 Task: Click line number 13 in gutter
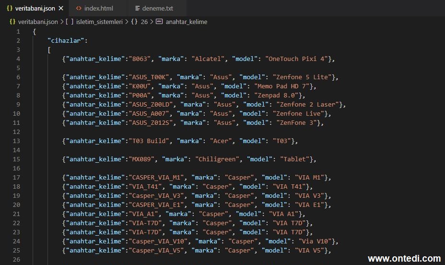coord(16,141)
